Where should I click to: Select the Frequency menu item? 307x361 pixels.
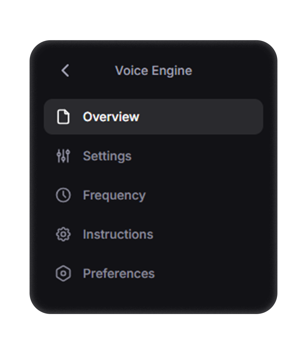[114, 195]
